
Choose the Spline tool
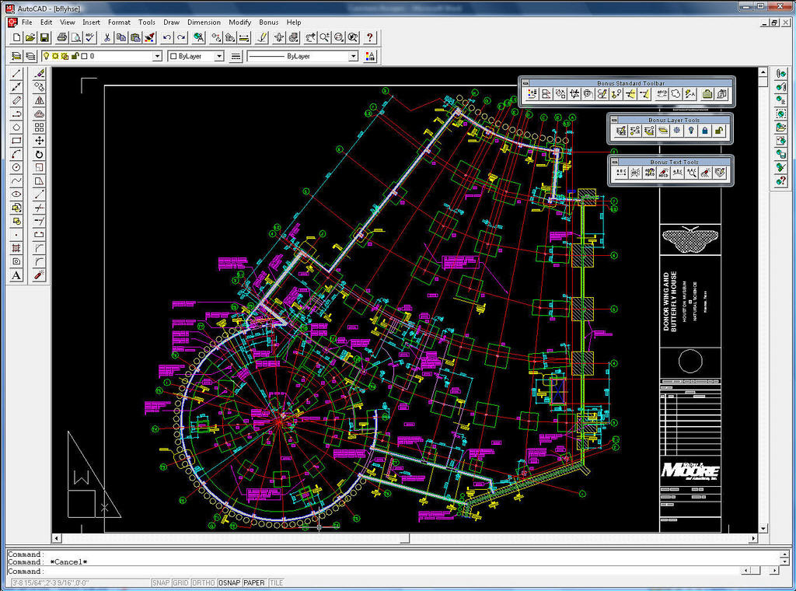pyautogui.click(x=16, y=180)
